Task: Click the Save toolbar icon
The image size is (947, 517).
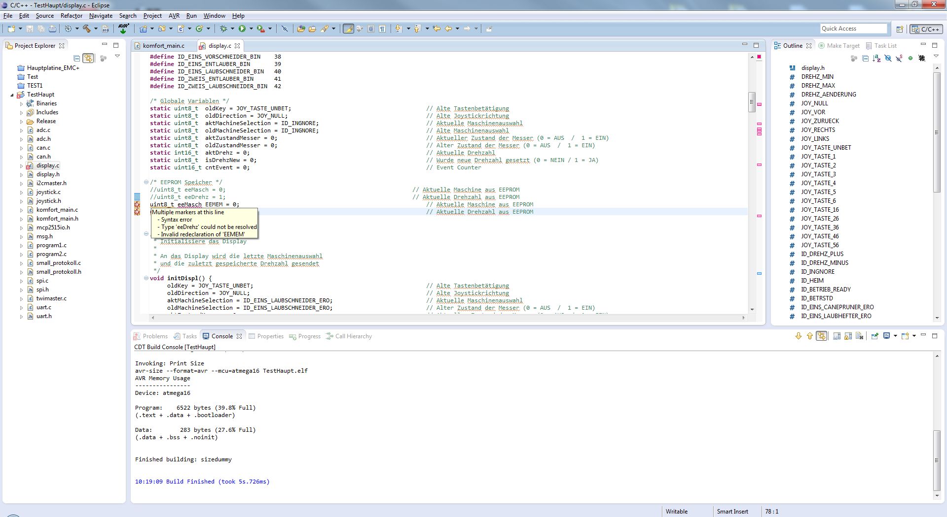Action: tap(30, 29)
